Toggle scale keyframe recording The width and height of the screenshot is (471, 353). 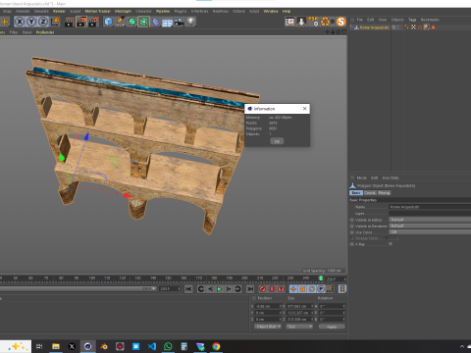[x=302, y=289]
